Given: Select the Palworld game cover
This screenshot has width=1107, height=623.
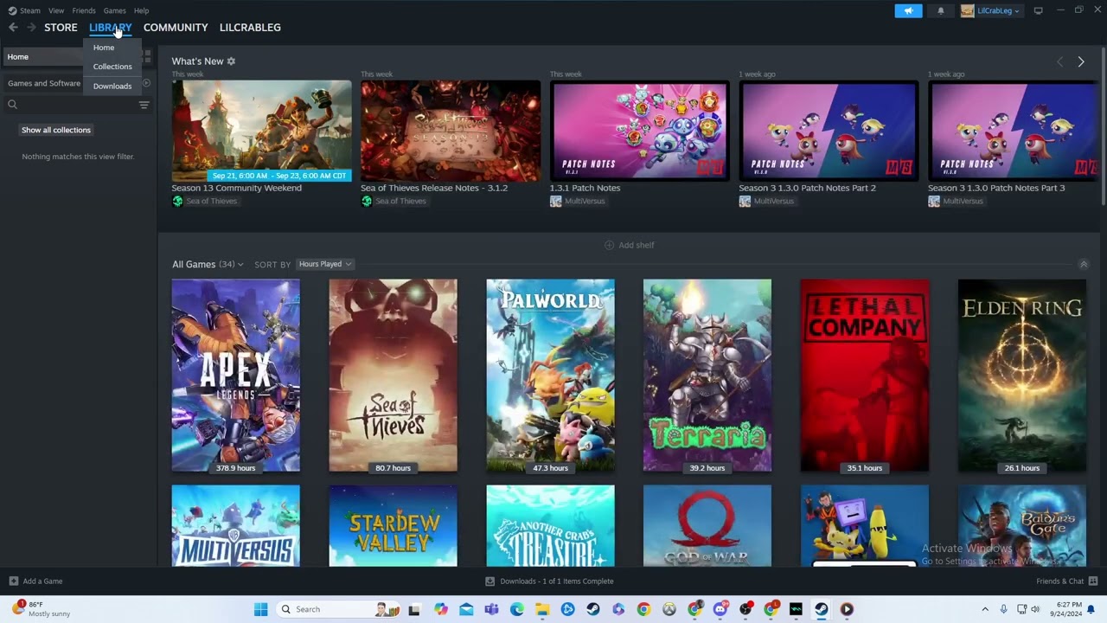Looking at the screenshot, I should coord(550,376).
